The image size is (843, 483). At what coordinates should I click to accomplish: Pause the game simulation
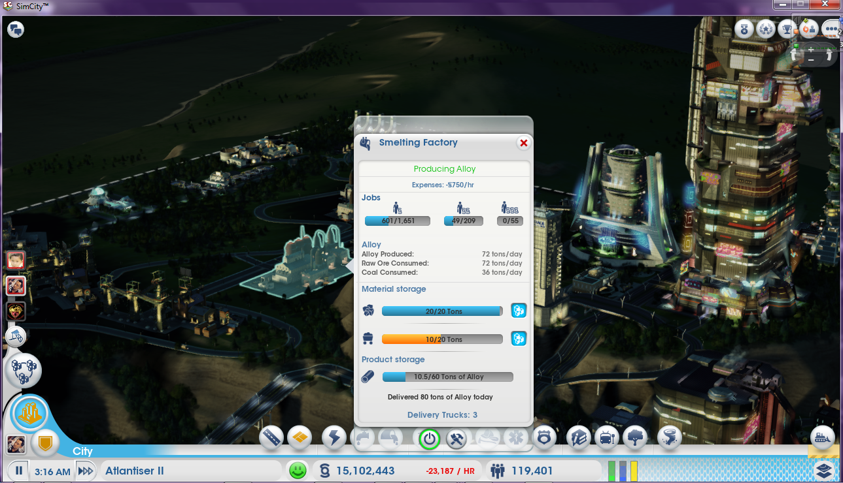(x=19, y=471)
